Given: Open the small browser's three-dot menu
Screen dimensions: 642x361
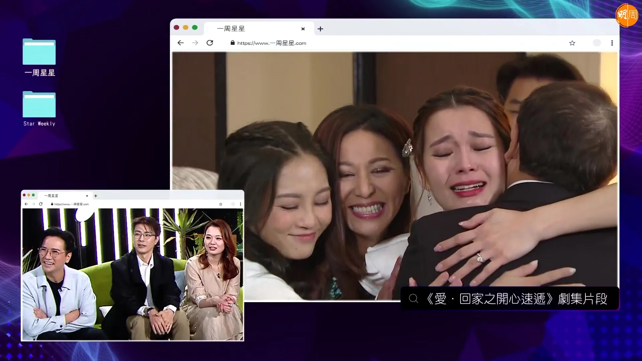Looking at the screenshot, I should coord(240,204).
